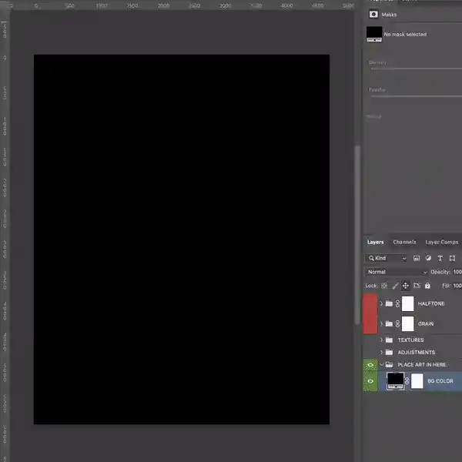Click the adjustment layer filter icon
The width and height of the screenshot is (462, 462).
428,259
